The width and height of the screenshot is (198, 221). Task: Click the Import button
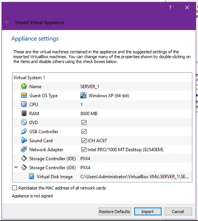pyautogui.click(x=148, y=211)
